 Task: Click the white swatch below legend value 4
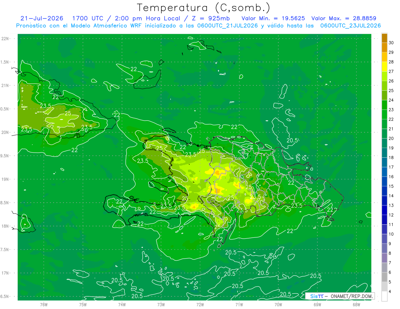pyautogui.click(x=384, y=296)
